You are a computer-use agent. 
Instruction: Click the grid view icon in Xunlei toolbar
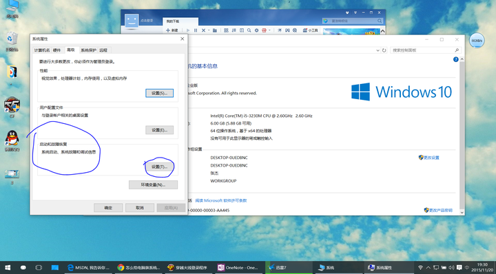226,30
